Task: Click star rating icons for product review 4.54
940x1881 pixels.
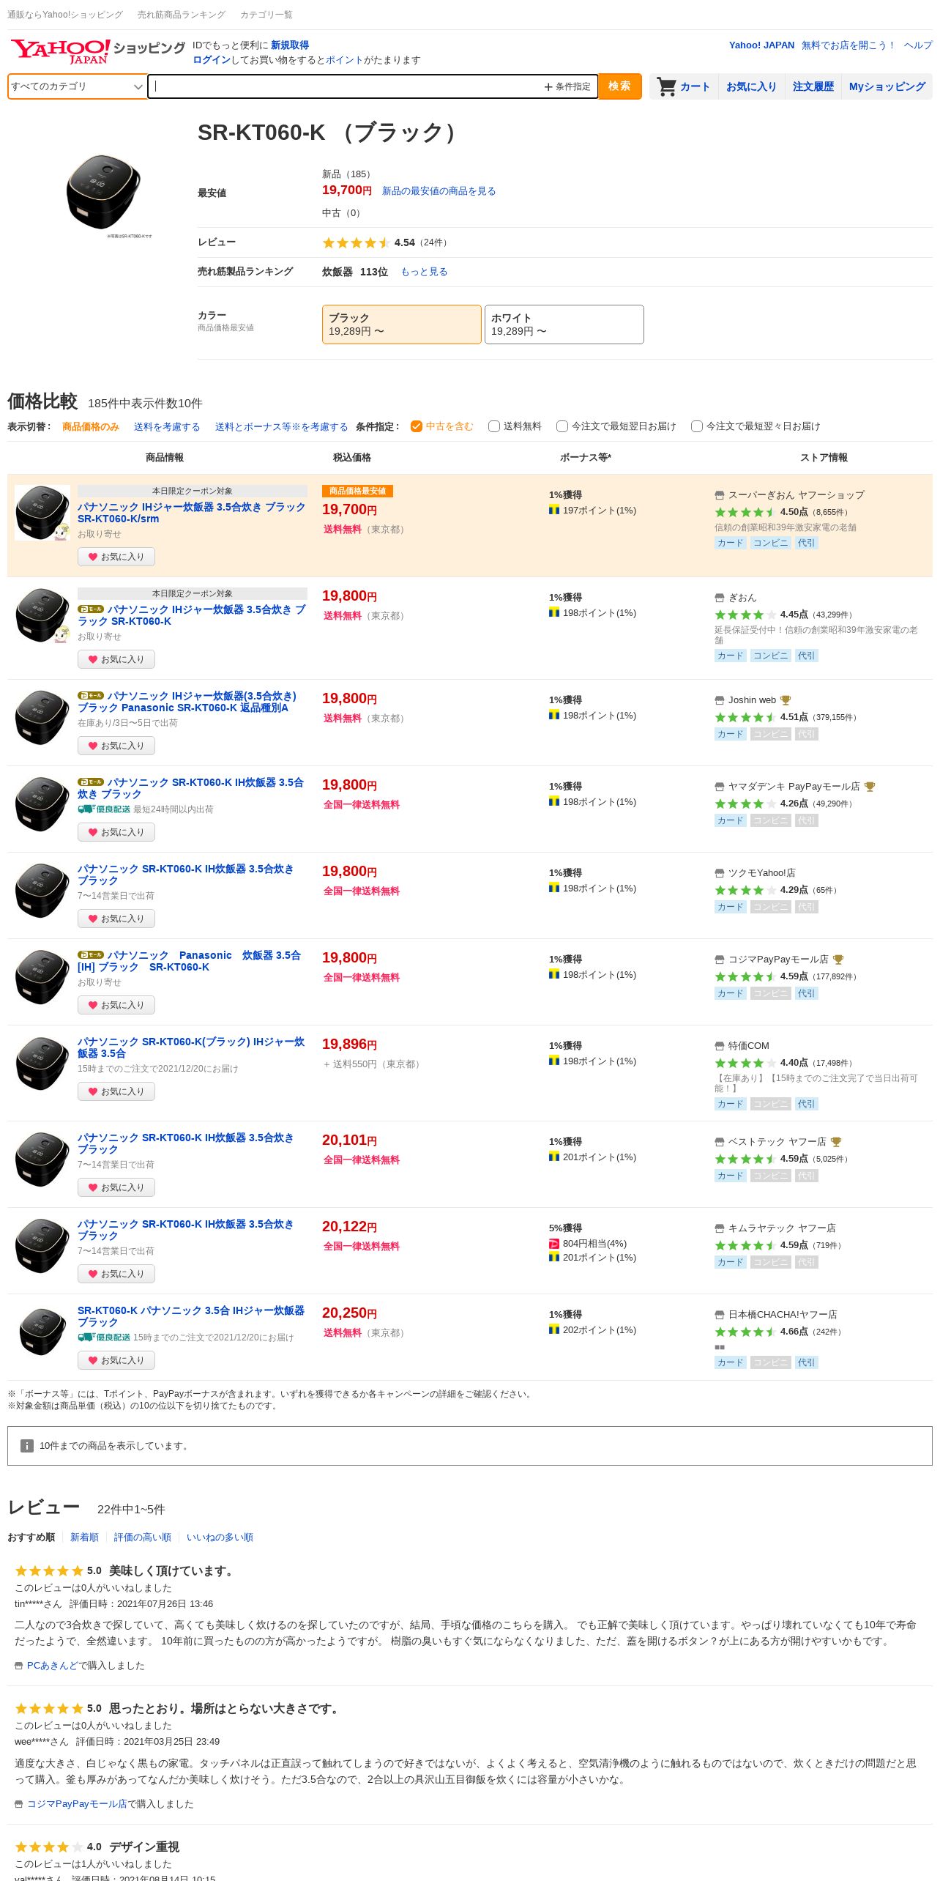Action: click(x=356, y=242)
